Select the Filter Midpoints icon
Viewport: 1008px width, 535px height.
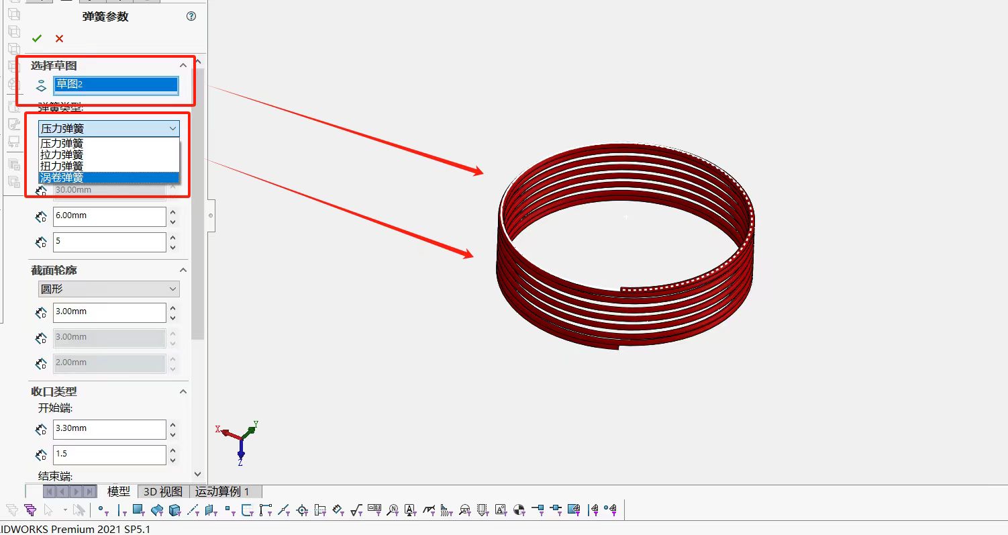pos(285,510)
